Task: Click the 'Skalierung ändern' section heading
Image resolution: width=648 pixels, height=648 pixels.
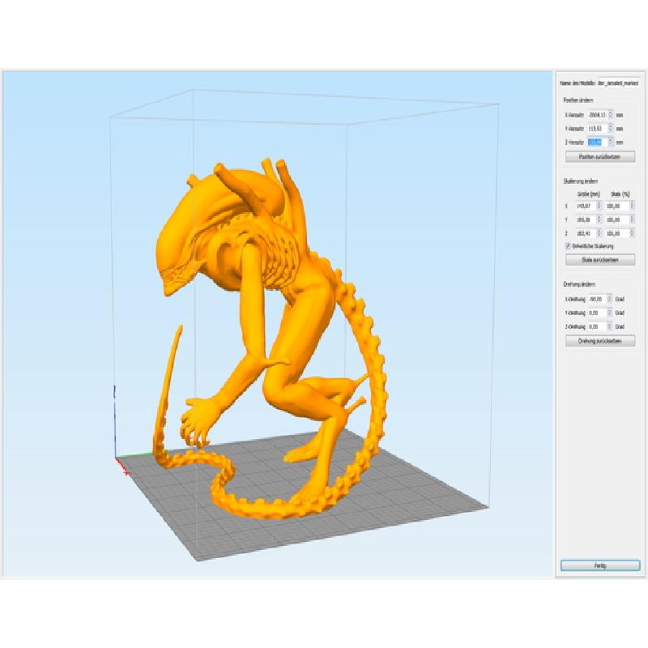Action: point(581,181)
